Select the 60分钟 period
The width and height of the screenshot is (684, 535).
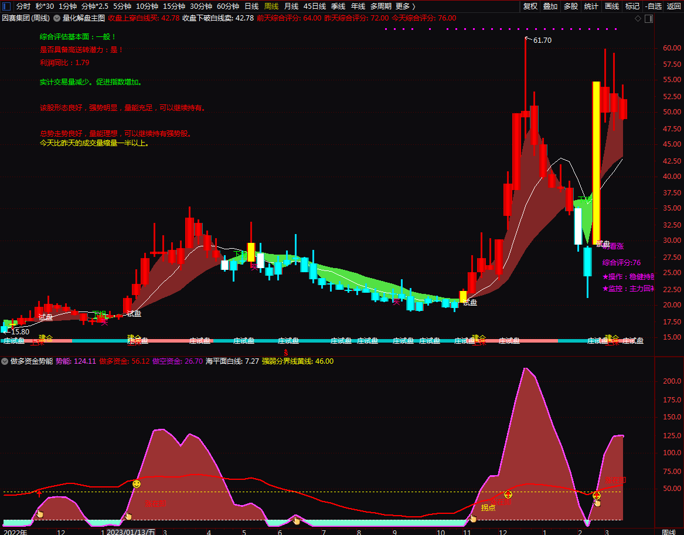tap(228, 6)
